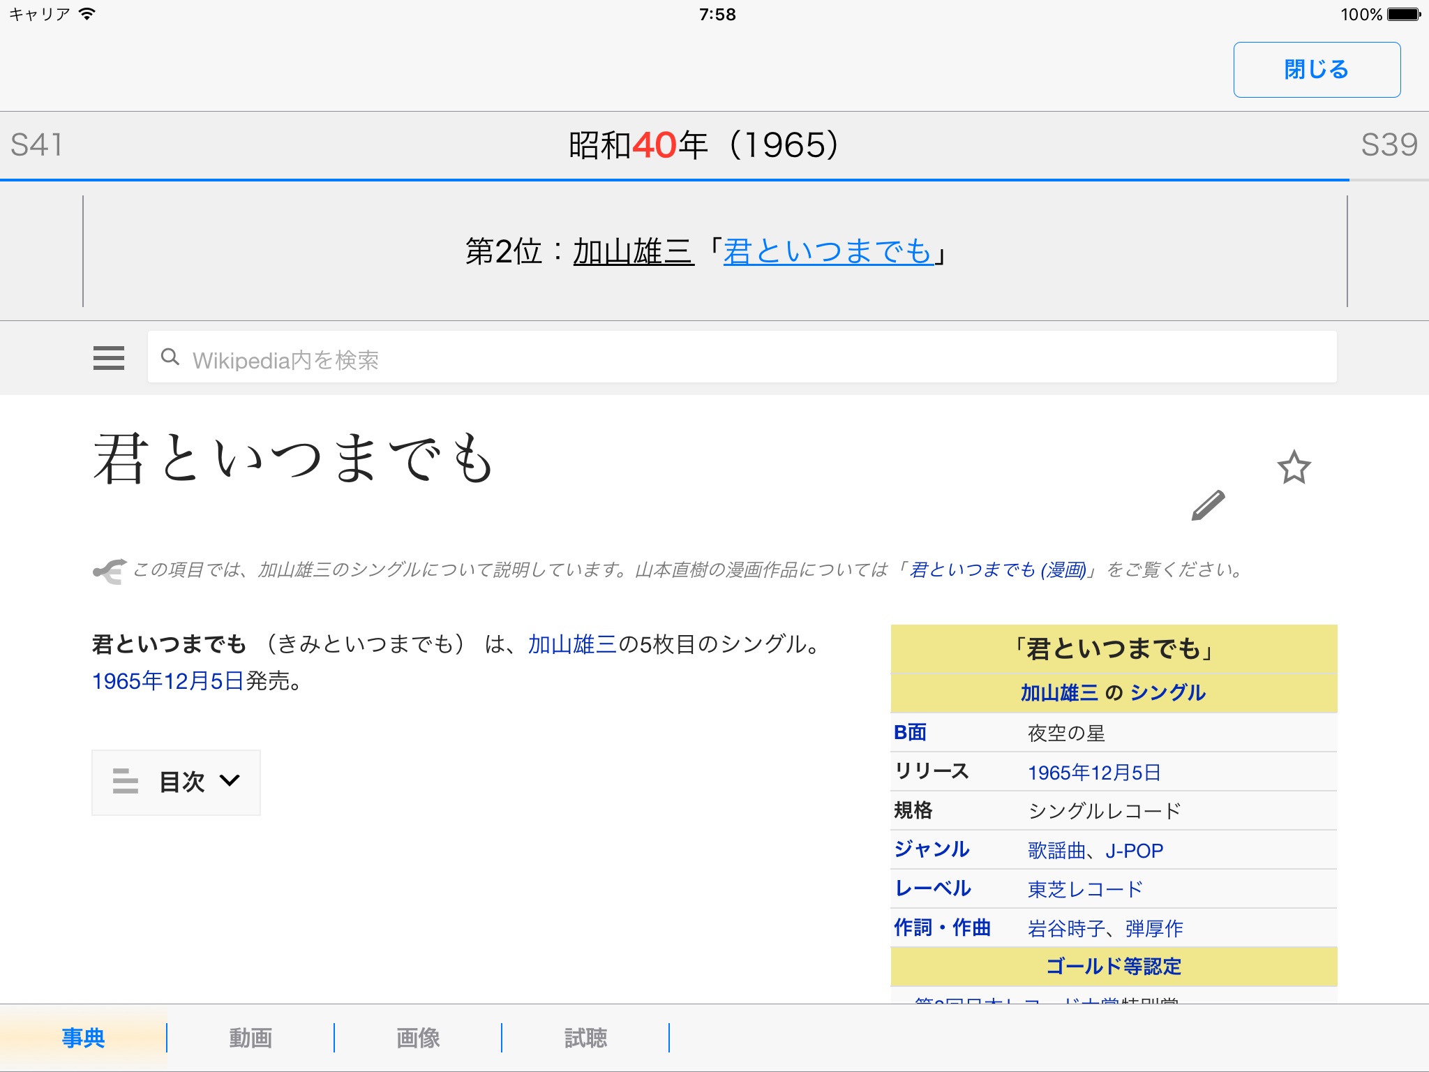Tap the list icon next to 目次
Viewport: 1429px width, 1072px height.
(x=126, y=781)
